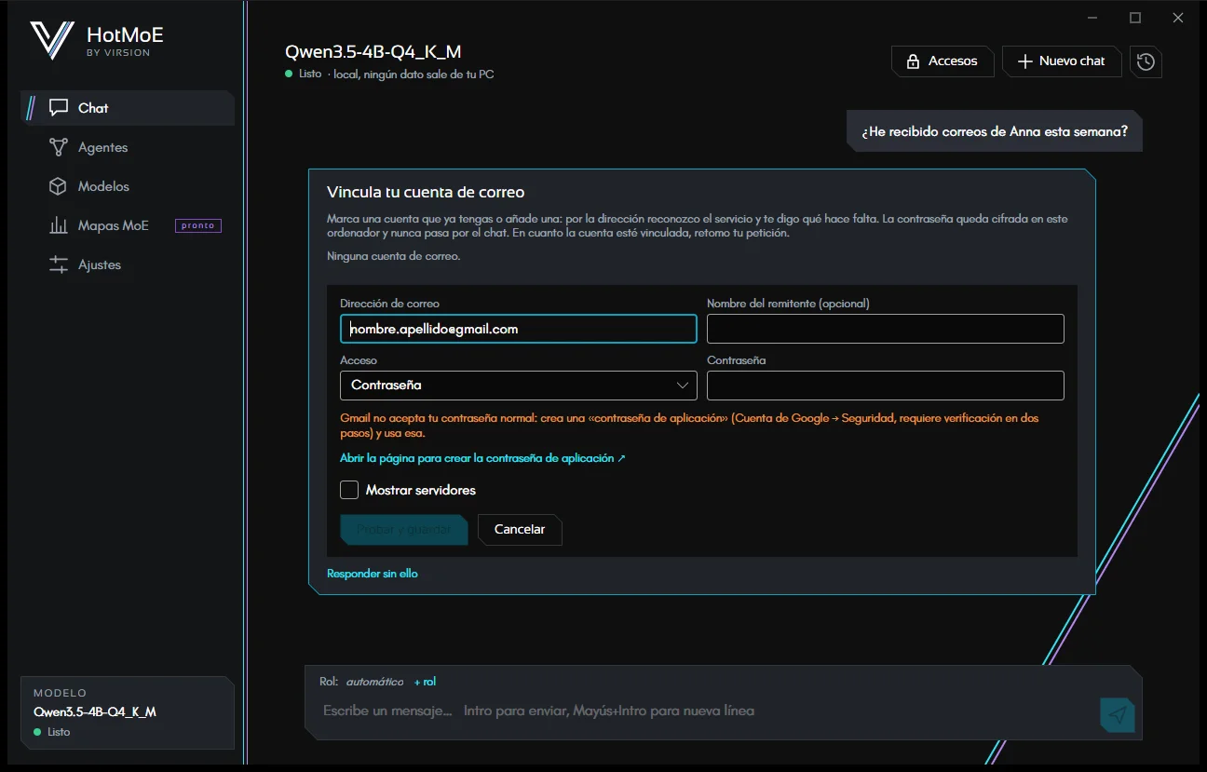
Task: Click the automático role label
Action: coord(375,682)
